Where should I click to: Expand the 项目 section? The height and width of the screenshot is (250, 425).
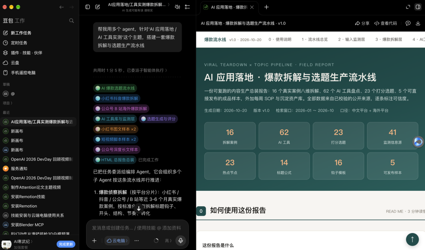[7, 103]
